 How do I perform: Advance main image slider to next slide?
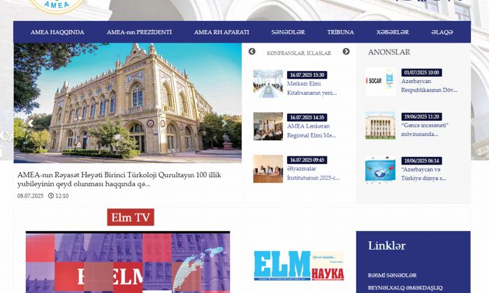(225, 123)
